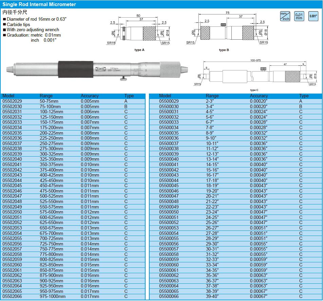Click the '2-3″' range cell
323x301 pixels.
(x=210, y=101)
